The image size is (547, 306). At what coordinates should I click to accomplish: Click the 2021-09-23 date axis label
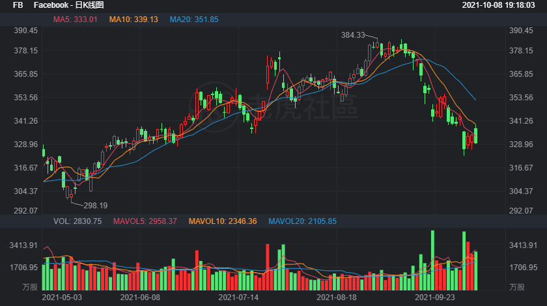[x=435, y=298]
